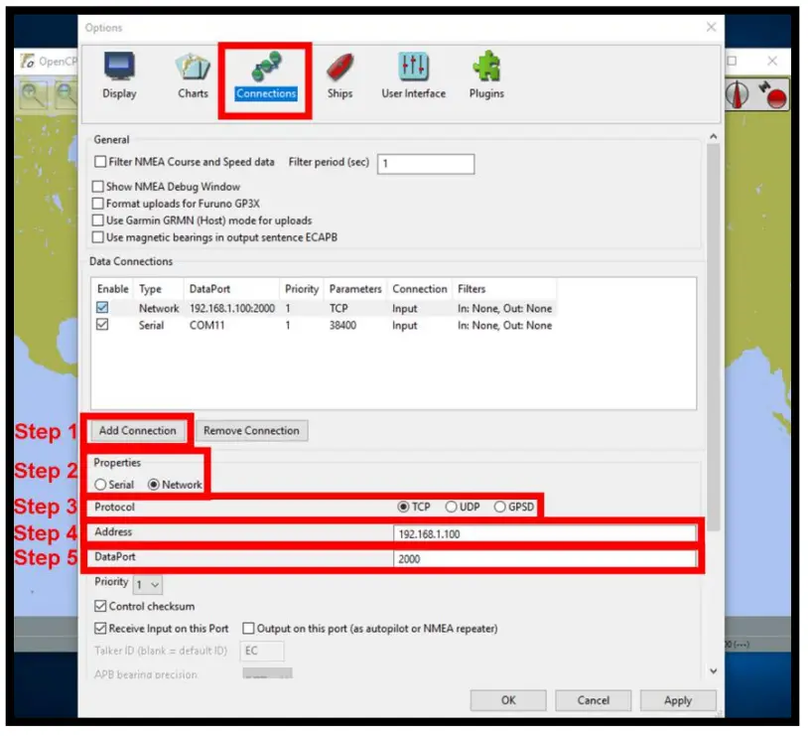Click the scrollbar up arrow in Options
Viewport: 808px width, 736px height.
[x=713, y=137]
